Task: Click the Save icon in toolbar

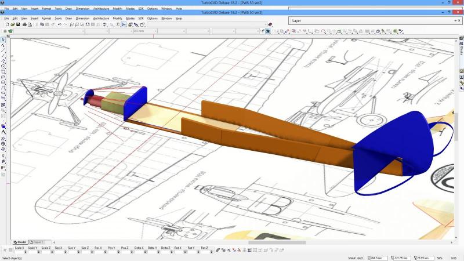Action: [18, 24]
